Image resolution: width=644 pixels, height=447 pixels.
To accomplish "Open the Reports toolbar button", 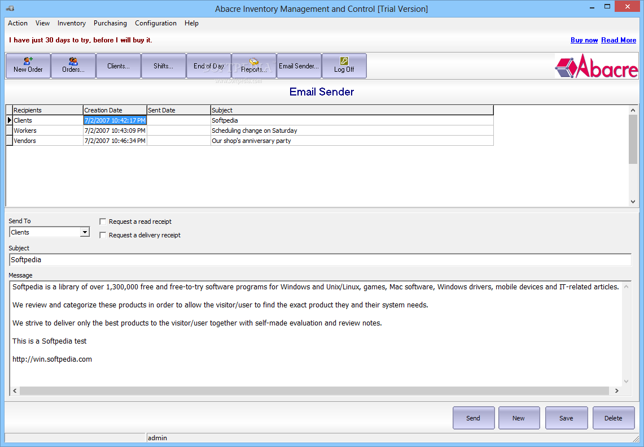I will (x=254, y=66).
